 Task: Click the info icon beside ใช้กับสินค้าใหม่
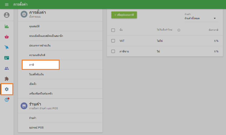pos(179,30)
